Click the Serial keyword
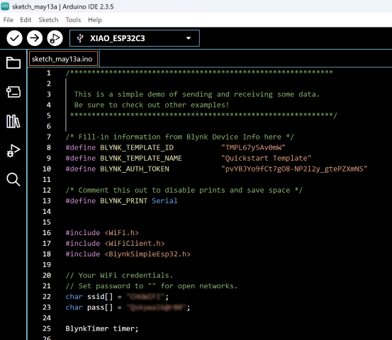This screenshot has height=340, width=392. (164, 201)
